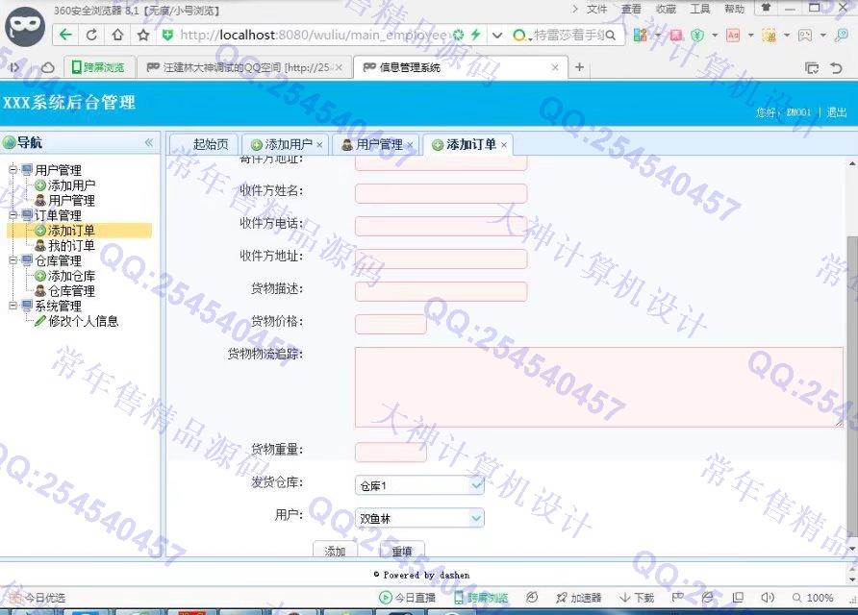This screenshot has height=615, width=858.
Task: Click the 退出 logout link
Action: [x=837, y=112]
